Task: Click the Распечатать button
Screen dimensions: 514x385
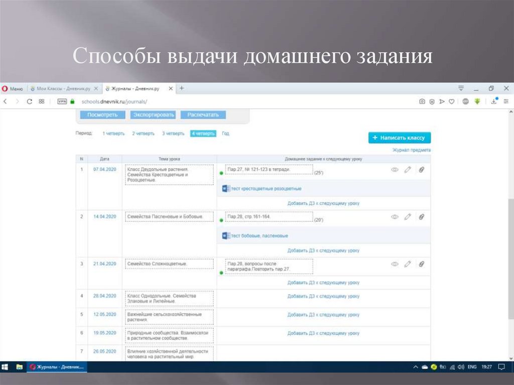Action: coord(203,115)
